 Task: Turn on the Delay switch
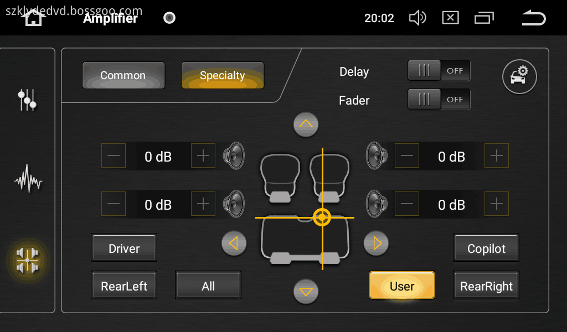[439, 70]
